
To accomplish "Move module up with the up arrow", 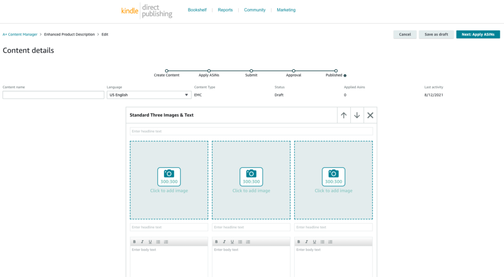I will (344, 115).
